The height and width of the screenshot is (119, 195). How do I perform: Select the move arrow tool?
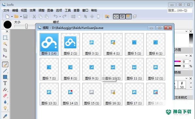coord(5,56)
